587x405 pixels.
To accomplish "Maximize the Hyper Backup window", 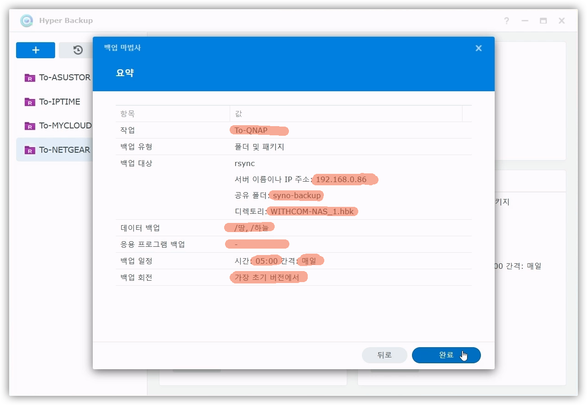I will [x=543, y=21].
